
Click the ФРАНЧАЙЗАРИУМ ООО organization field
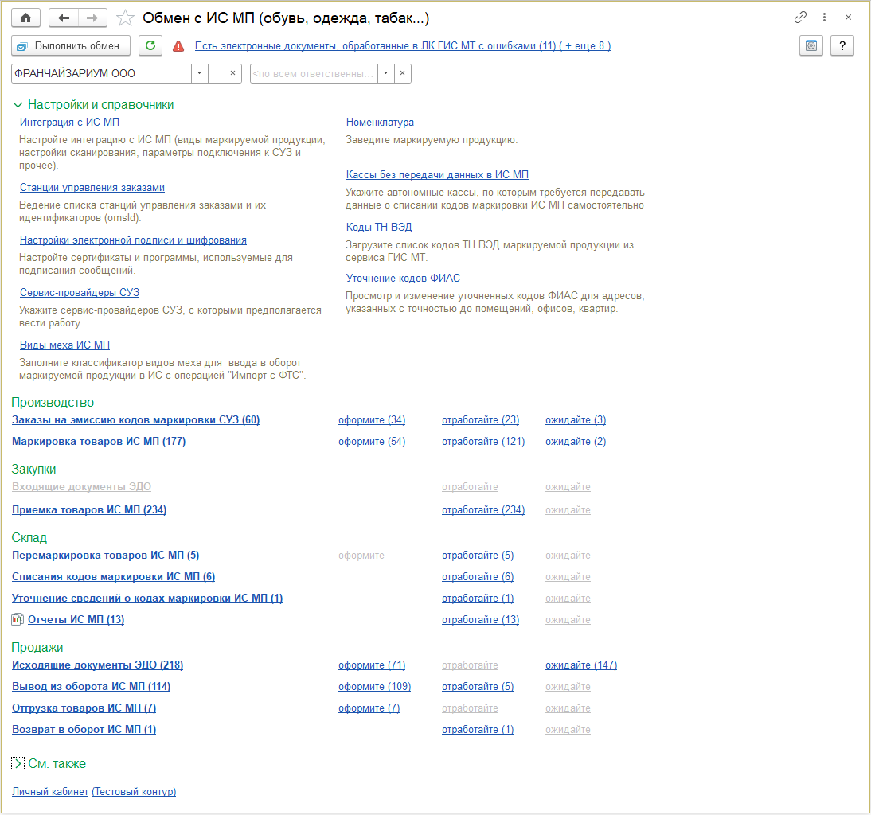(x=101, y=73)
